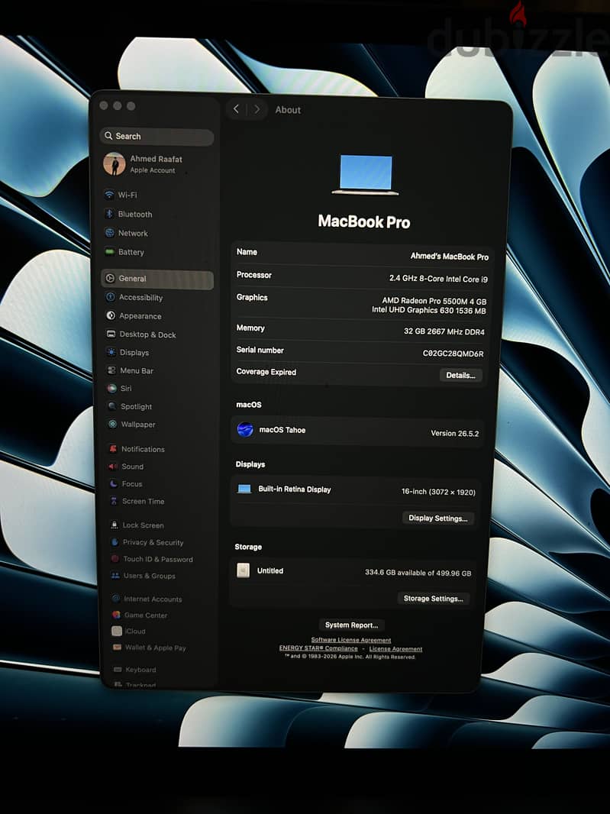Open Touch ID & Password fingerprint icon
Viewport: 610px width, 814px height.
point(115,559)
